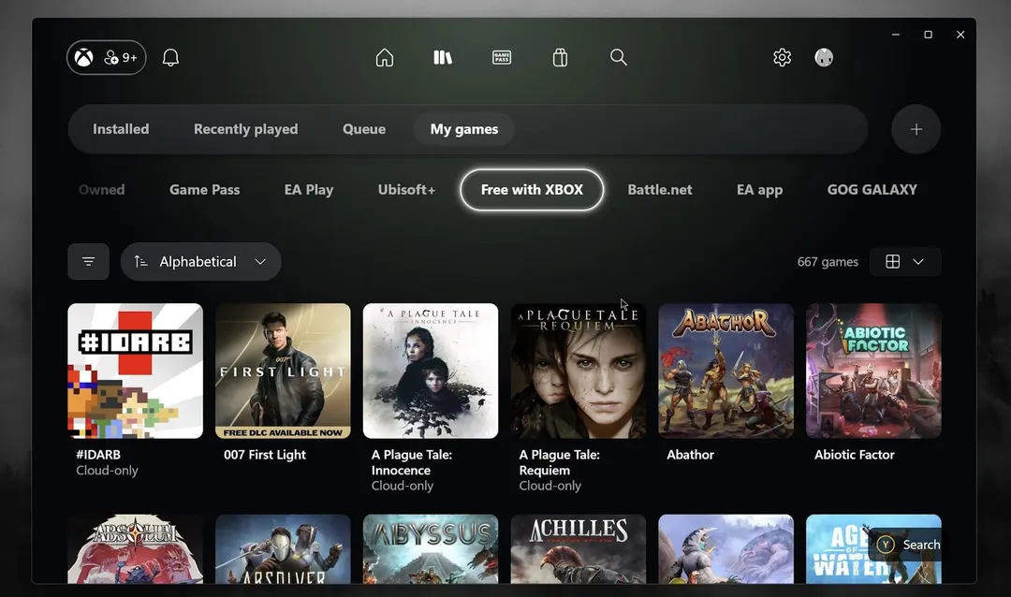This screenshot has height=597, width=1011.
Task: Click the grid view layout icon
Action: click(x=892, y=261)
